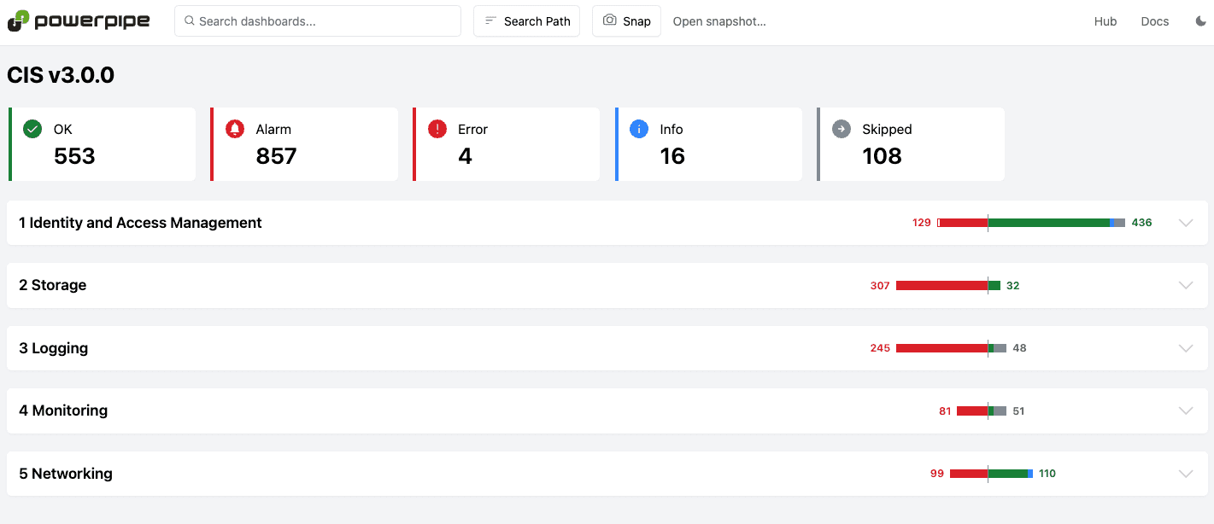Screen dimensions: 1214x524
Task: Click count 32 in Storage row
Action: coord(1013,286)
